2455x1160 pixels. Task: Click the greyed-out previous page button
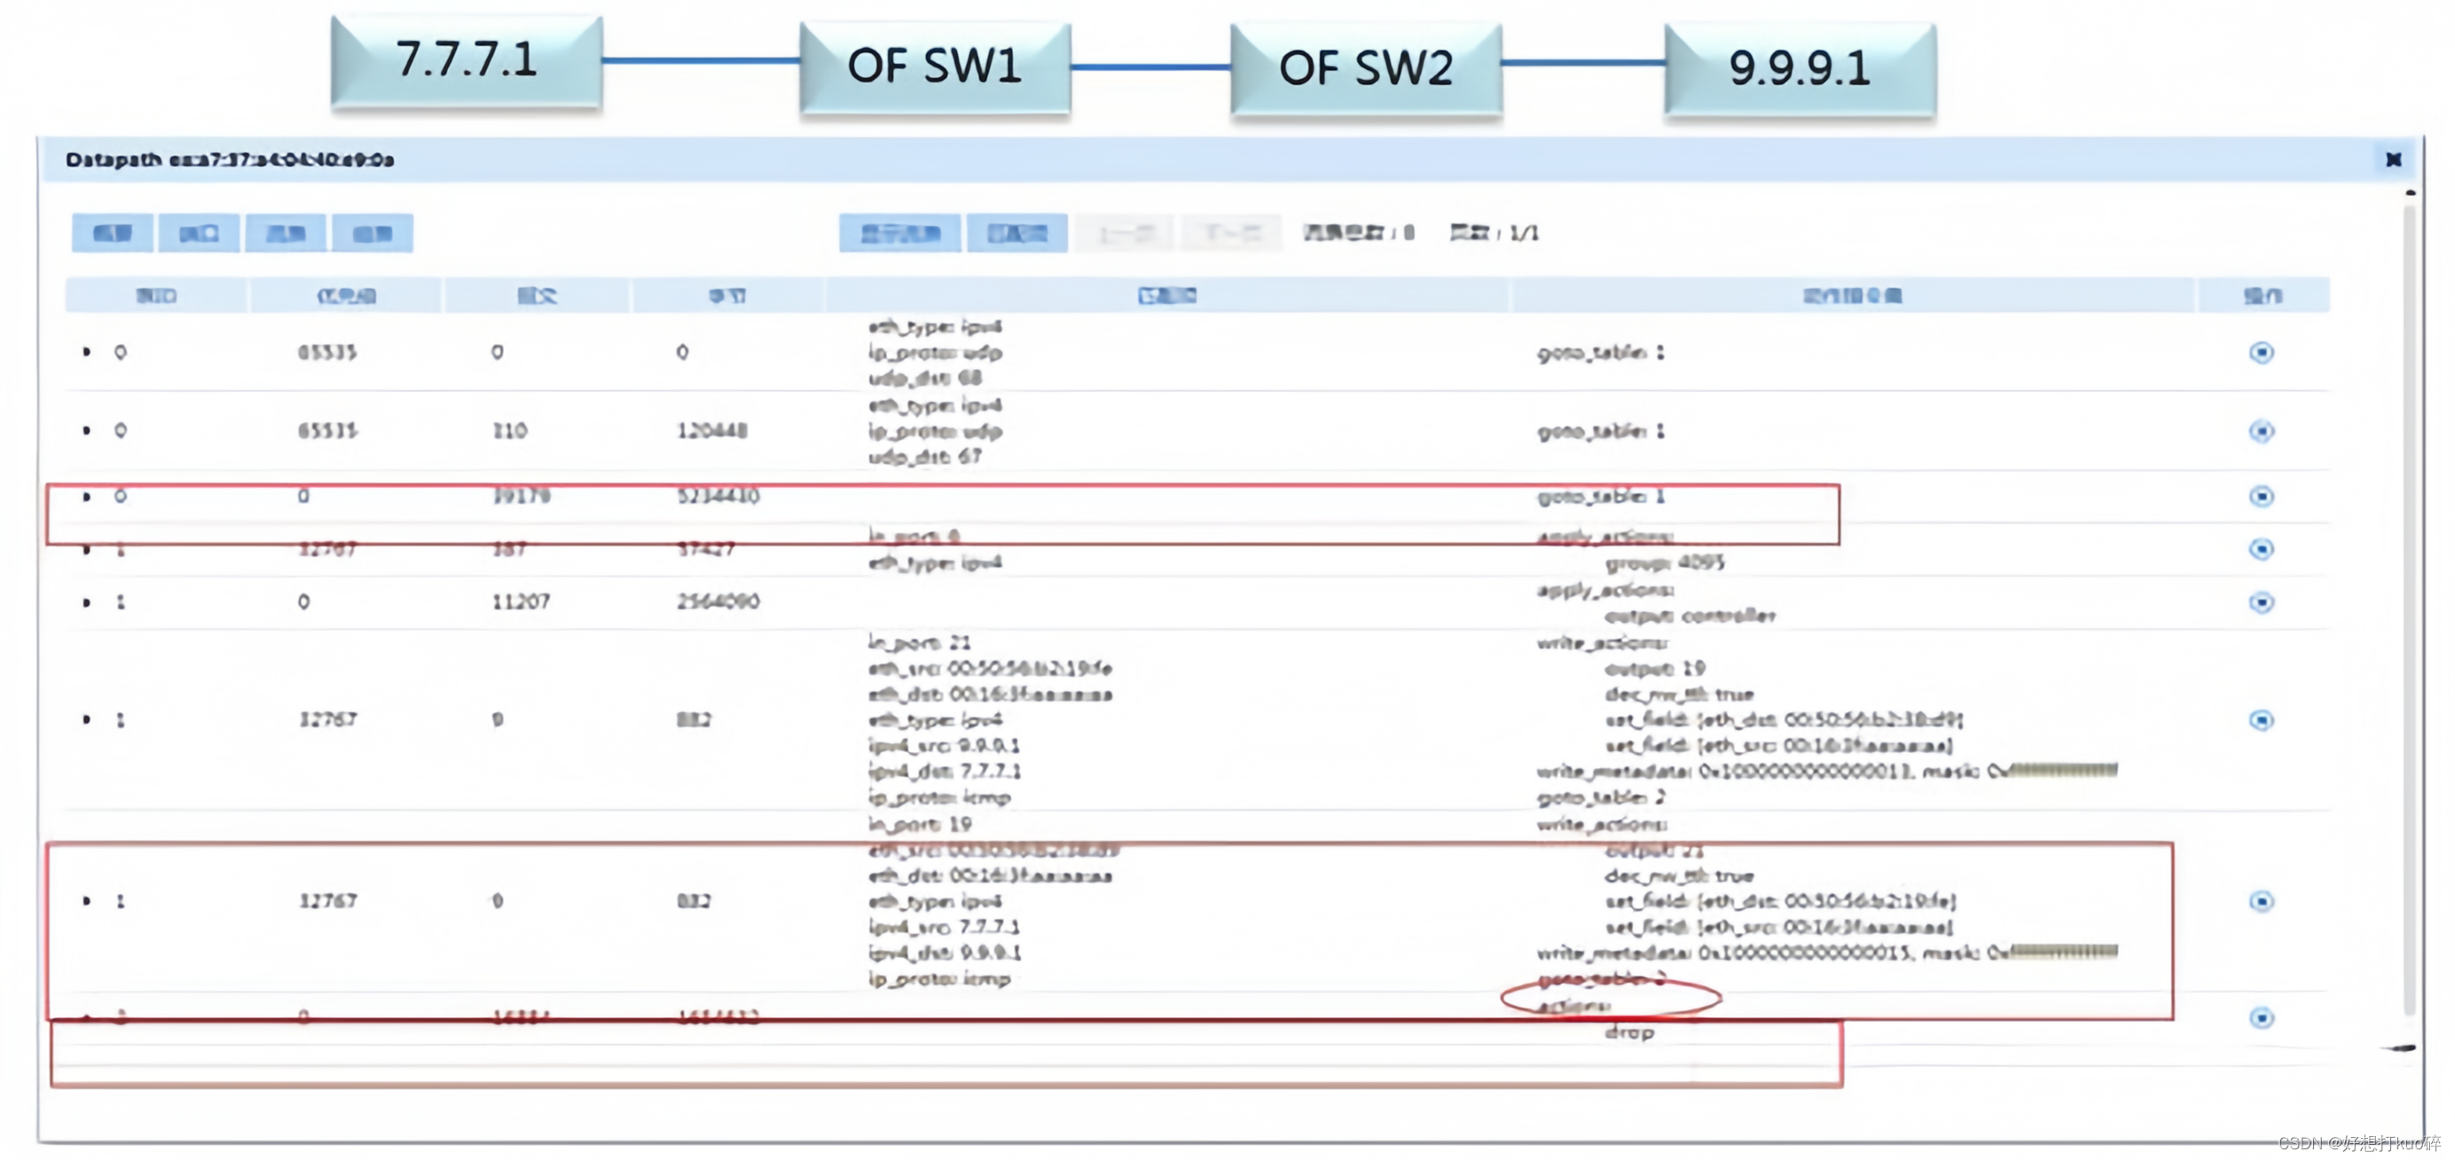click(1126, 232)
